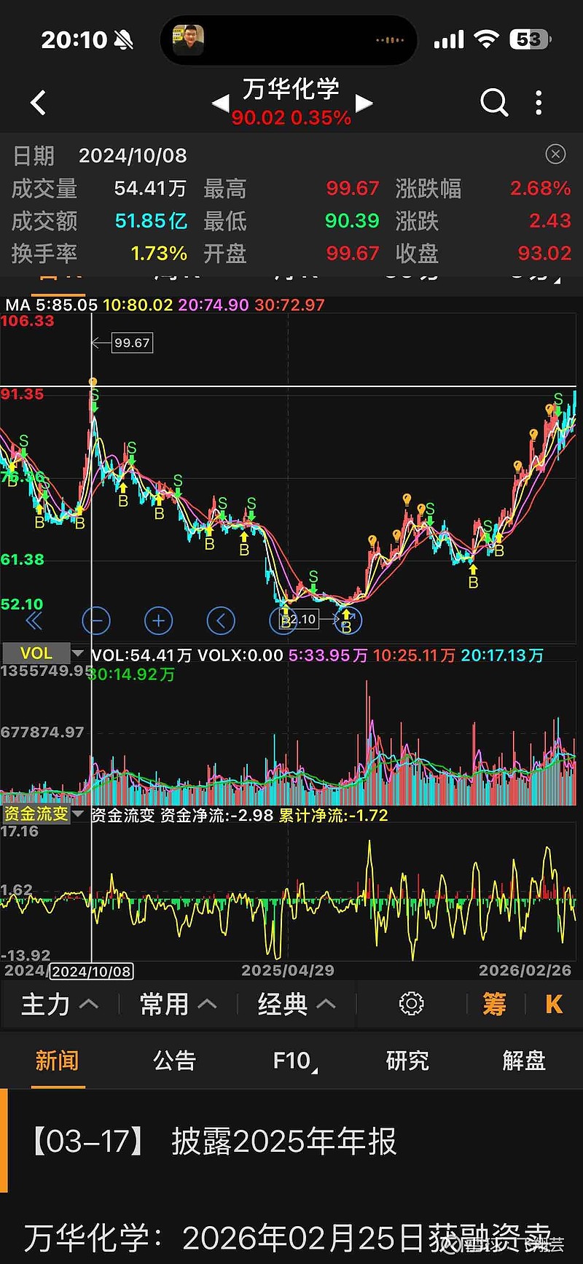Image resolution: width=583 pixels, height=1264 pixels.
Task: Open the three-dot more menu
Action: click(539, 103)
